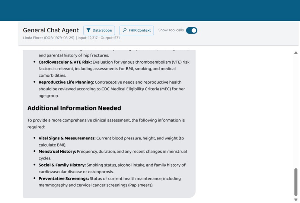This screenshot has width=300, height=203.
Task: Click the scrollbar down arrow
Action: tap(296, 200)
